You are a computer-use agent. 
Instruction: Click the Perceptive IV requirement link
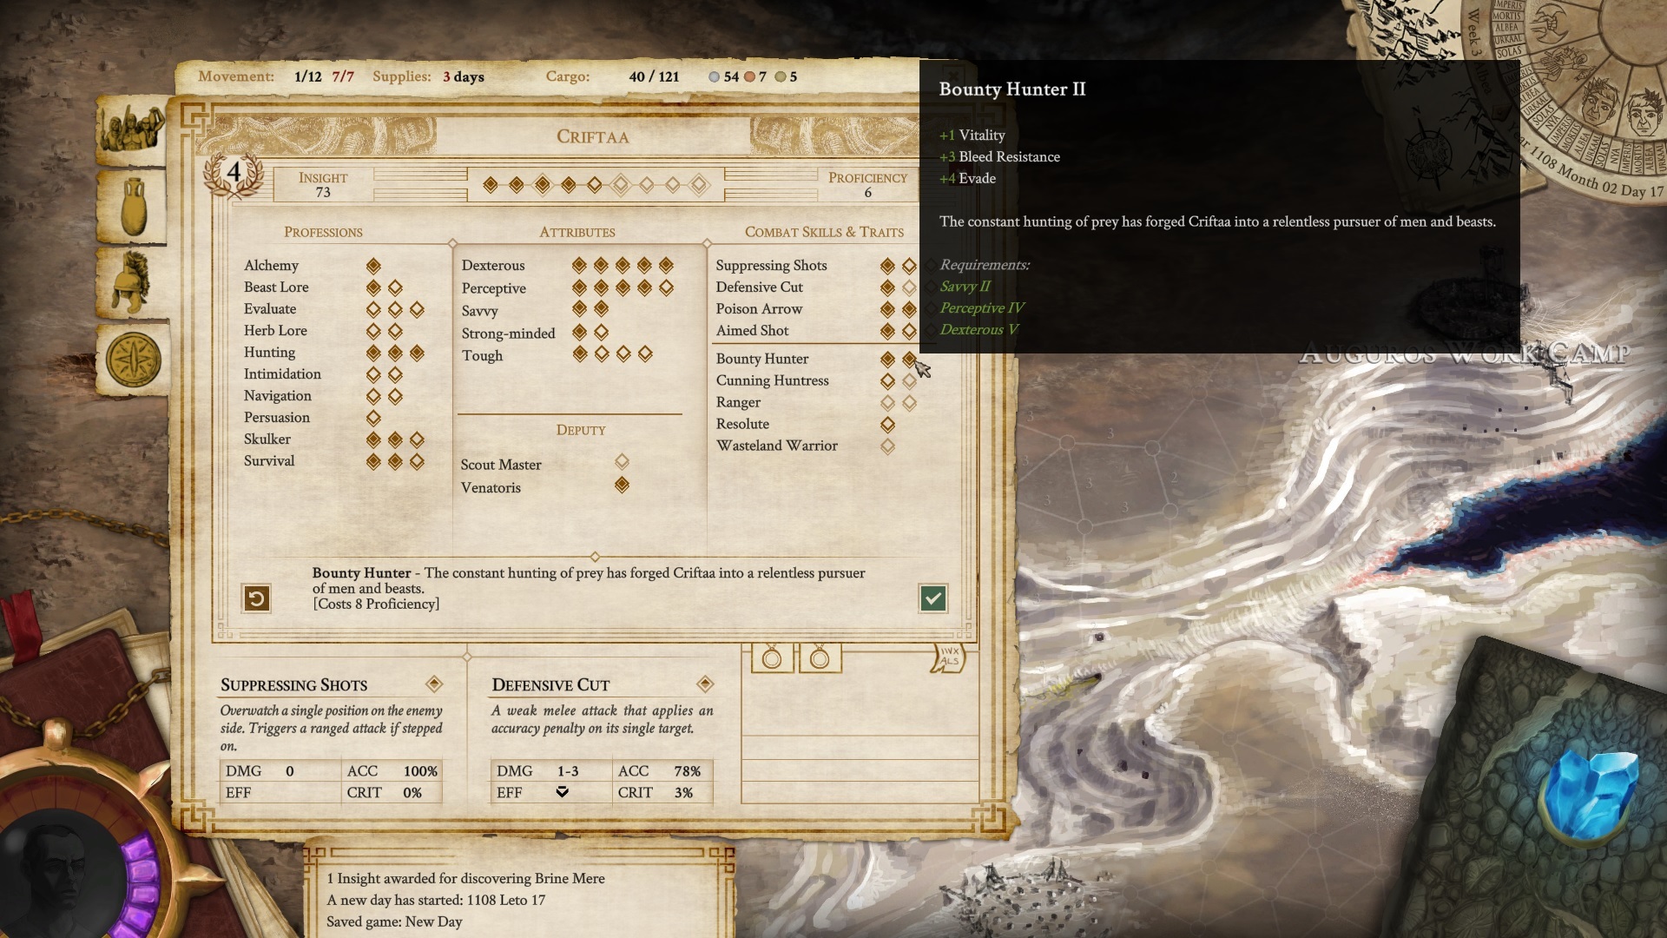click(980, 308)
